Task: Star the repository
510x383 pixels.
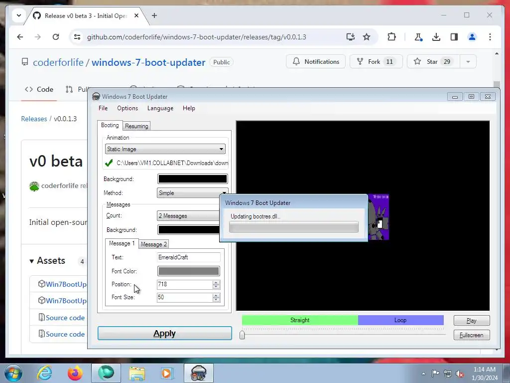Action: (x=433, y=61)
